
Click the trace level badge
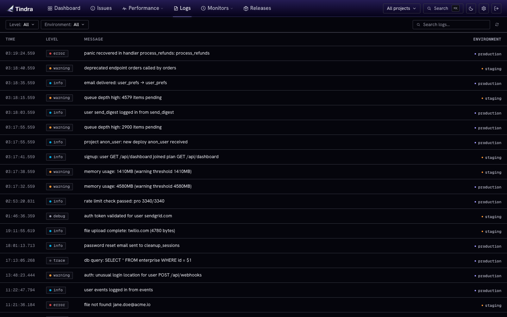pos(57,261)
